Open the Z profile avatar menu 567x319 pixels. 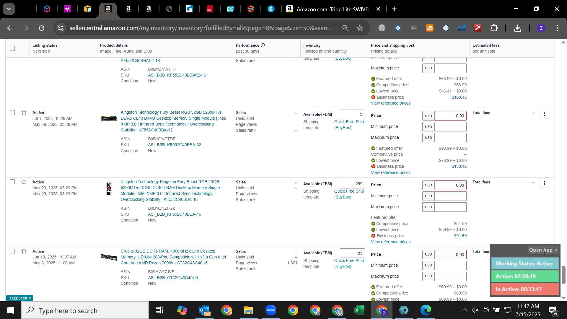click(x=541, y=28)
